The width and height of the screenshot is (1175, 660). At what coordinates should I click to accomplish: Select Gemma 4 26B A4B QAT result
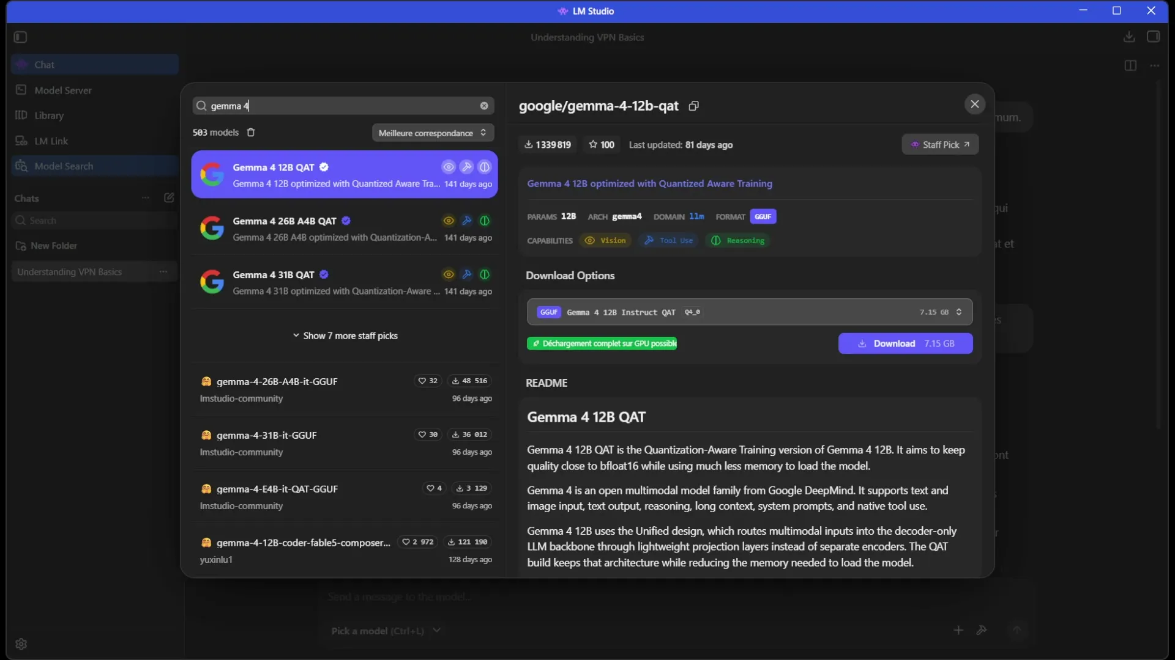344,229
